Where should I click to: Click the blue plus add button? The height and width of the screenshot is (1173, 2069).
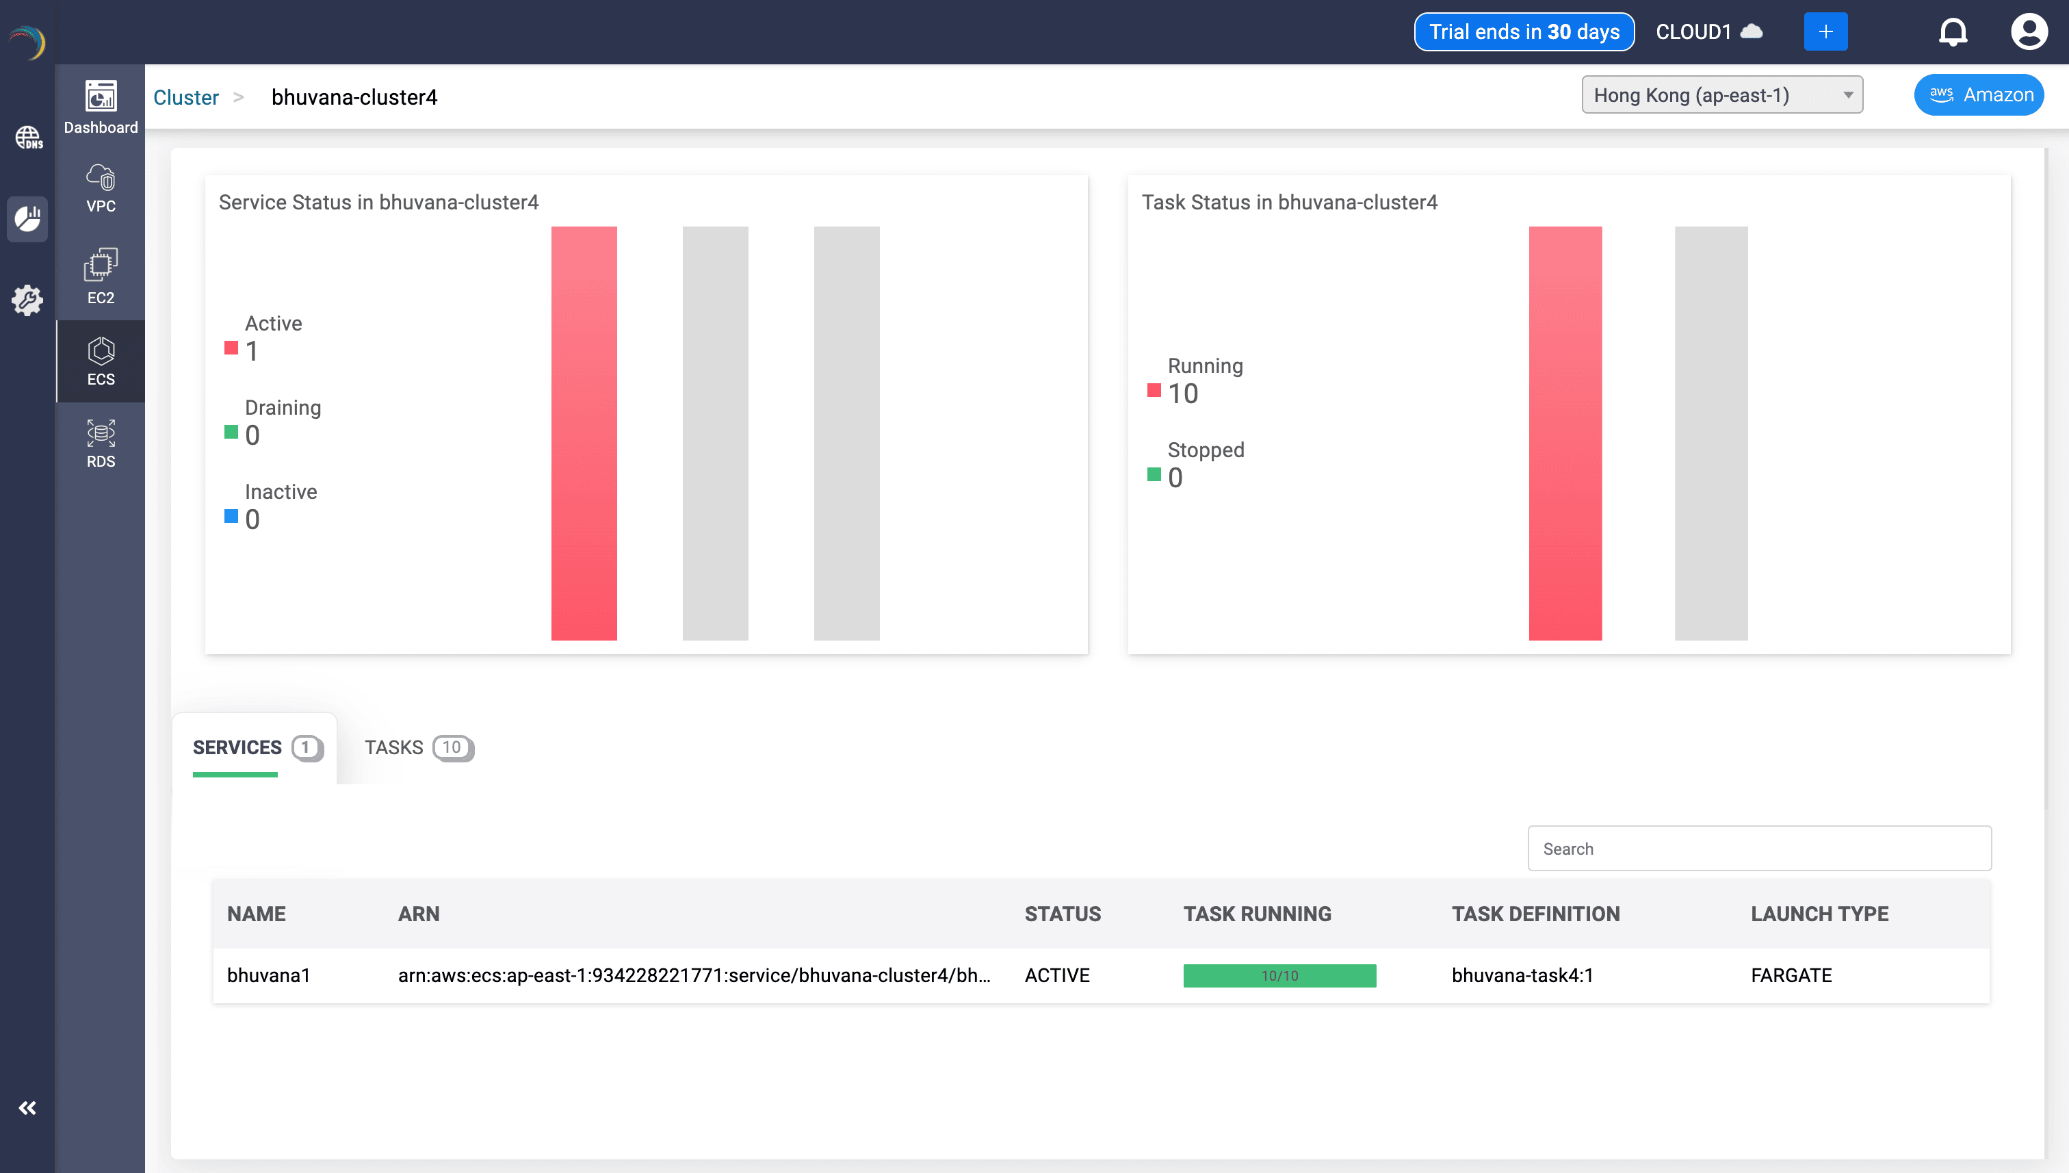pyautogui.click(x=1825, y=32)
